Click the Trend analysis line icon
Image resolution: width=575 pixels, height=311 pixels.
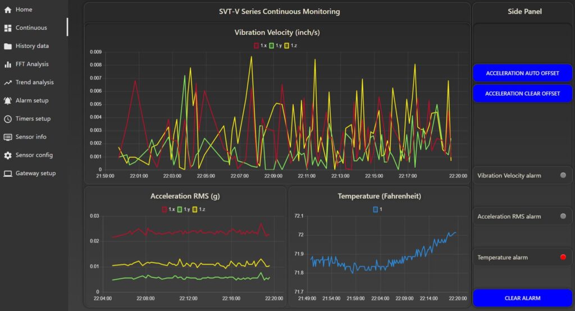[8, 83]
